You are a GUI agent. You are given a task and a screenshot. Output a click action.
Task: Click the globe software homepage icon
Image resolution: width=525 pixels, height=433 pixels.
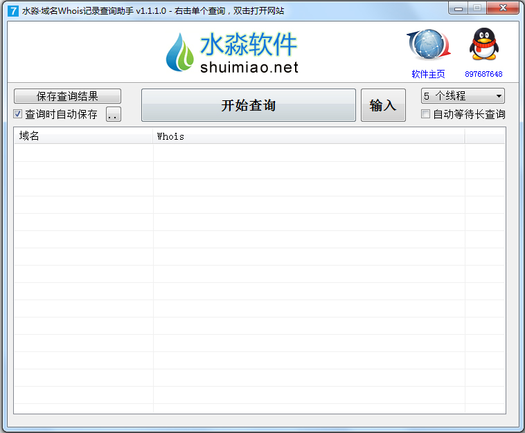(429, 45)
